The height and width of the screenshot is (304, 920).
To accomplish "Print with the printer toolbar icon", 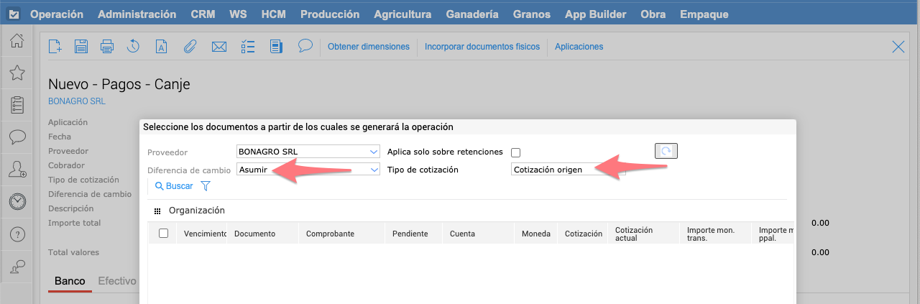I will (x=107, y=47).
